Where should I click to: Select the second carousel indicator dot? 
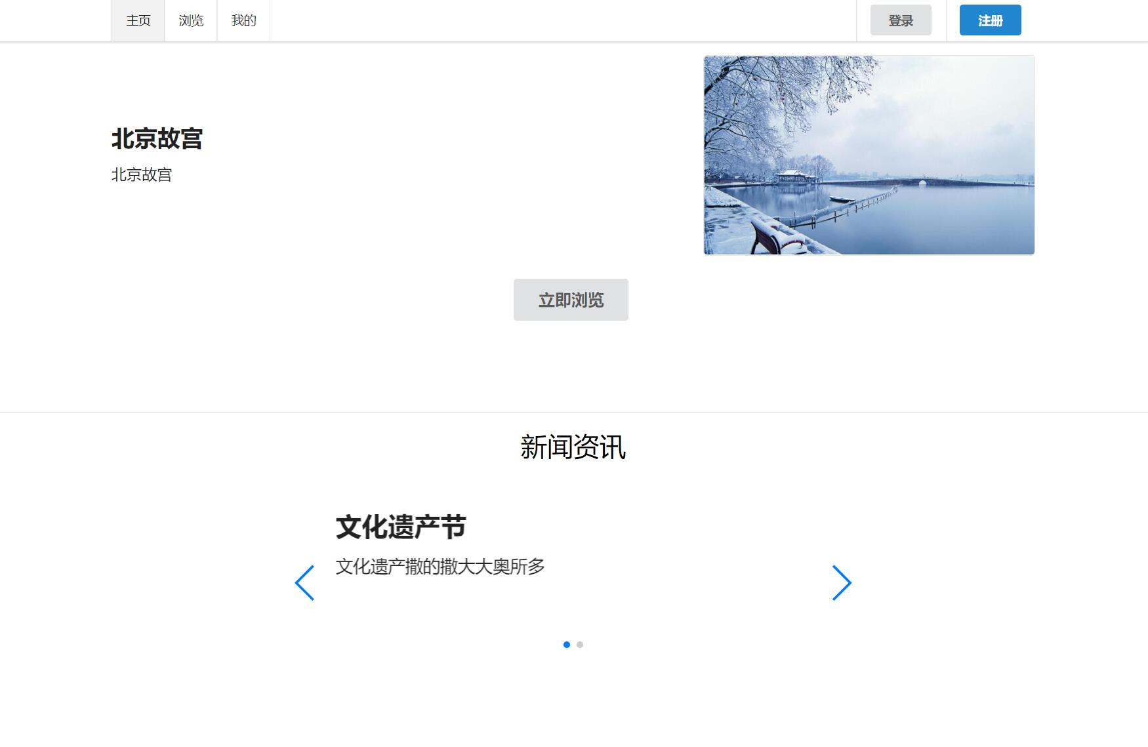pos(580,645)
